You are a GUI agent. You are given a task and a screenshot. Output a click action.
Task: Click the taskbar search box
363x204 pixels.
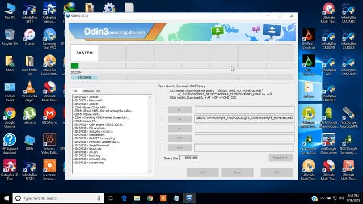58,198
